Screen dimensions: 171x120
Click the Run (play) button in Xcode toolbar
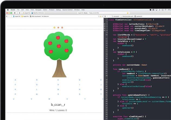coord(15,13)
